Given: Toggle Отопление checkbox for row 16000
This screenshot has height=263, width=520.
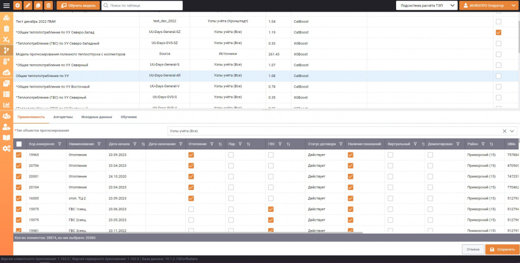Looking at the screenshot, I should (x=191, y=198).
